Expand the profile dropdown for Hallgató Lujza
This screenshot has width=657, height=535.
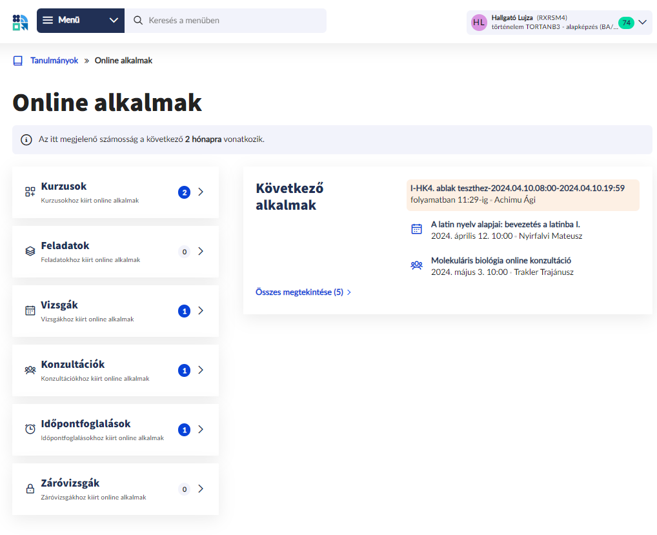pos(642,21)
